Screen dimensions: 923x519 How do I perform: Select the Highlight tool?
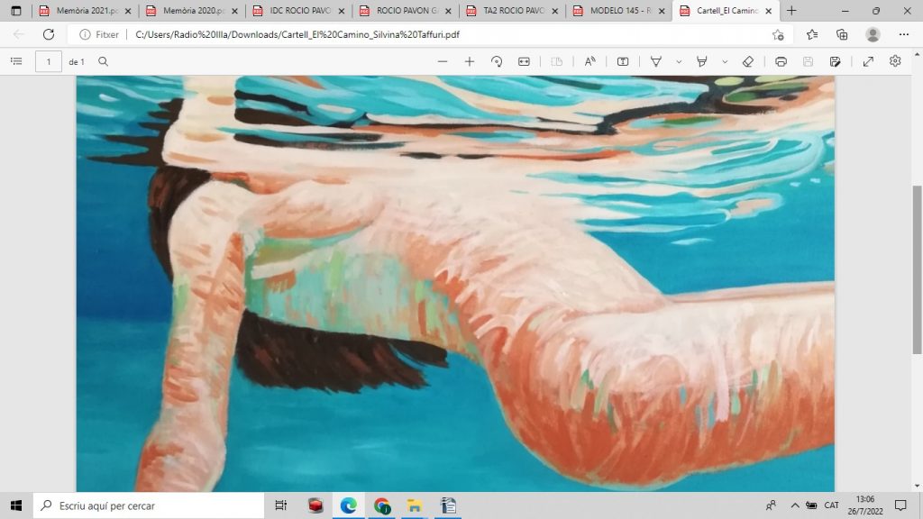tap(701, 61)
